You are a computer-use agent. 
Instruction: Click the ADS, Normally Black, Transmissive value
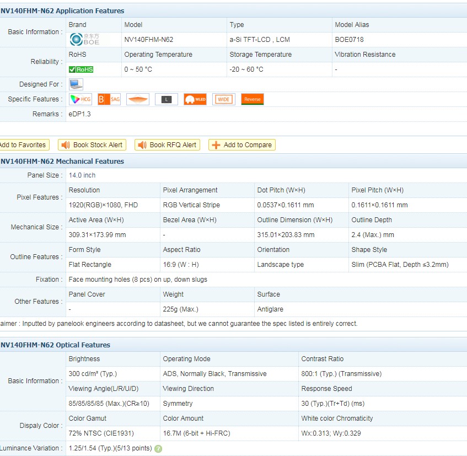pos(214,374)
